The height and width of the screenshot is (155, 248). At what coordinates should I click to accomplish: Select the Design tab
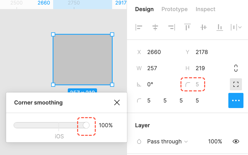pos(144,9)
